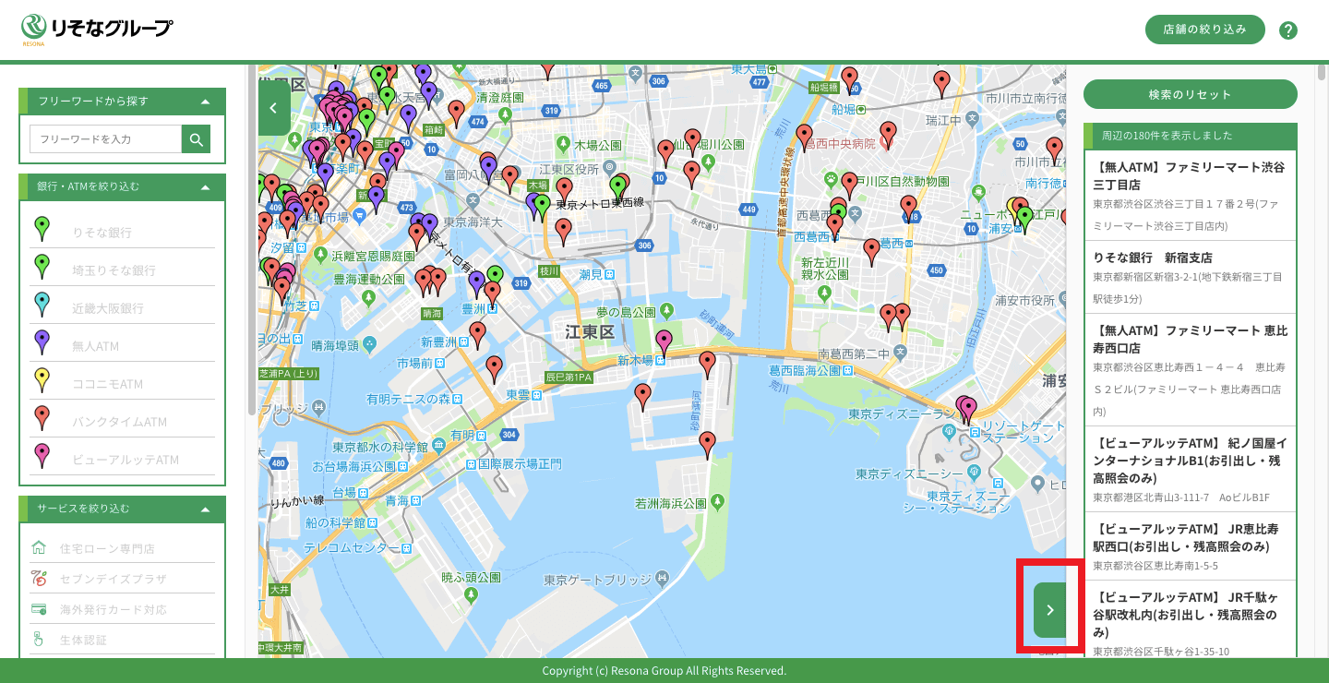
Task: Click the cyan 近畿大阪銀行 pin icon
Action: [x=42, y=304]
